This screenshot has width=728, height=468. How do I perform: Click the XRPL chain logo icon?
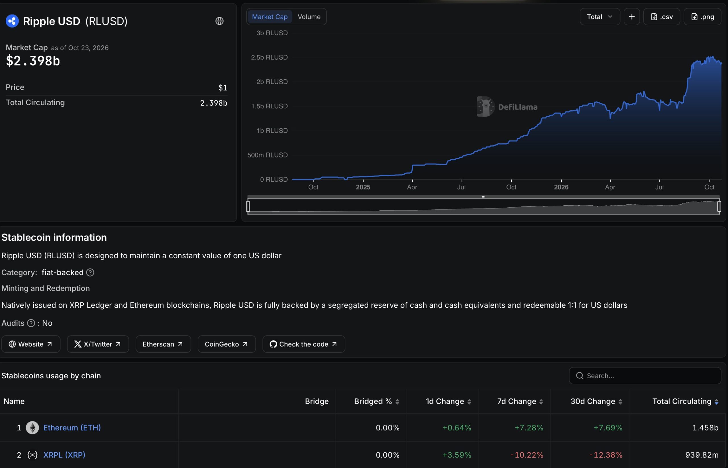[32, 455]
